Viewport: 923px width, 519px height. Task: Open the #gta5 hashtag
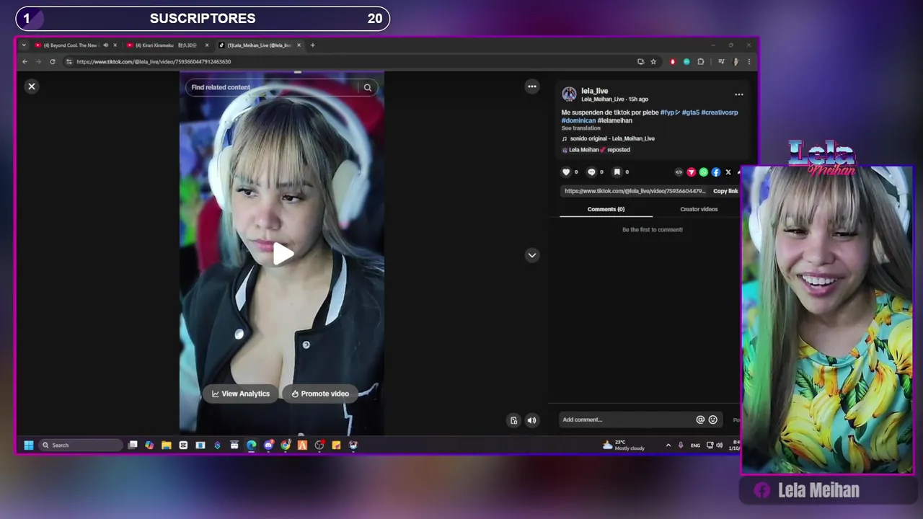point(690,112)
